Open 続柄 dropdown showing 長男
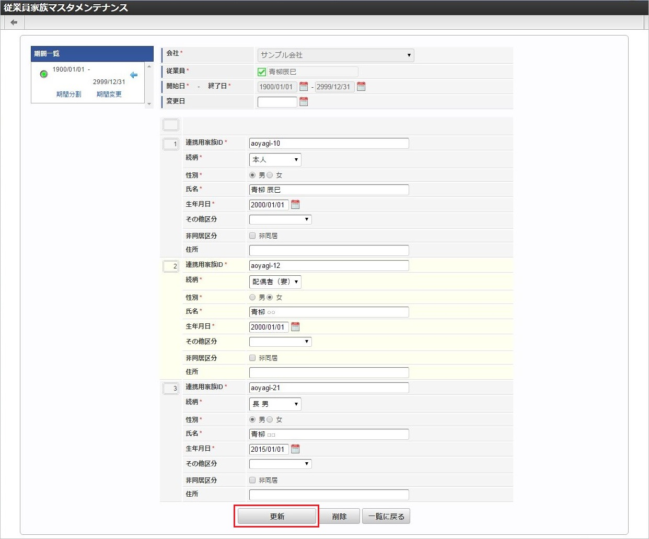The height and width of the screenshot is (539, 649). click(275, 404)
